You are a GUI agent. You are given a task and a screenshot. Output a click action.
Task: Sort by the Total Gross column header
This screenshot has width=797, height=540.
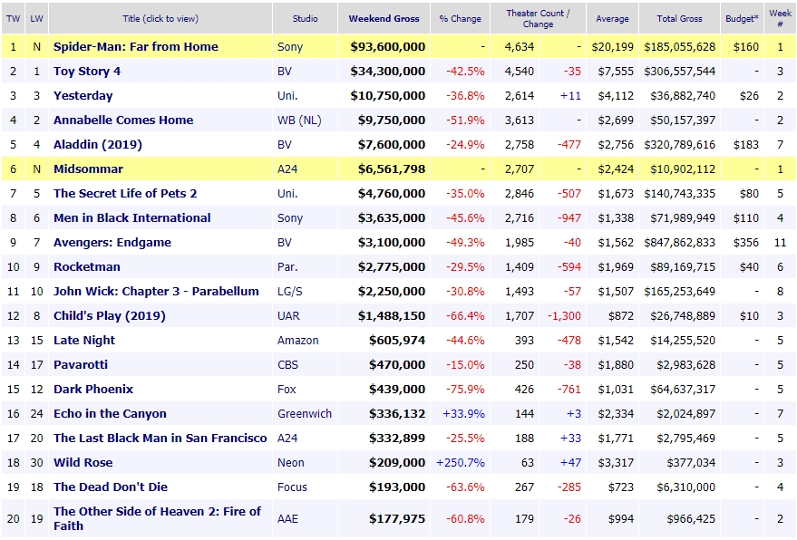pos(679,18)
